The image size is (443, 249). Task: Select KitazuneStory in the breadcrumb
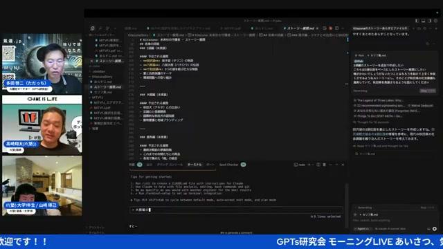(x=138, y=35)
